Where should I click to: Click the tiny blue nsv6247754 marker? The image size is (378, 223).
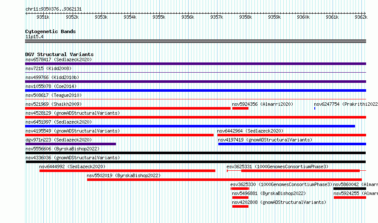coord(315,108)
